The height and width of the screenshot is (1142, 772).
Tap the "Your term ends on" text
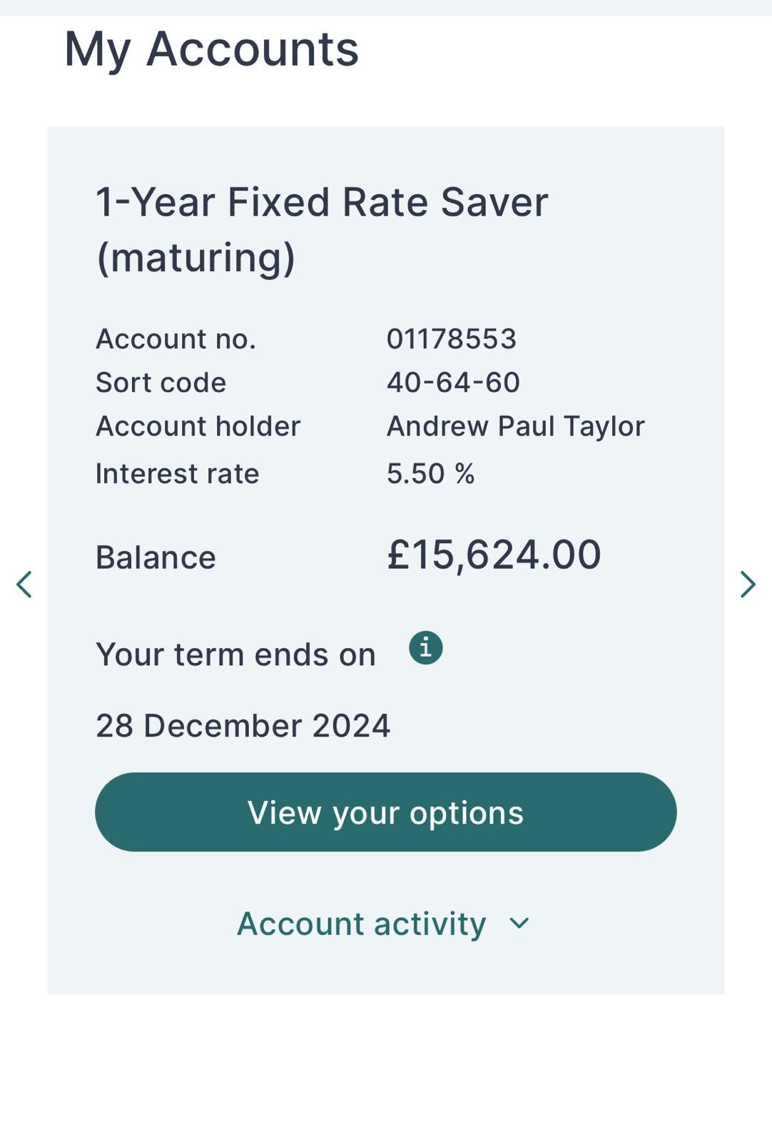(235, 655)
